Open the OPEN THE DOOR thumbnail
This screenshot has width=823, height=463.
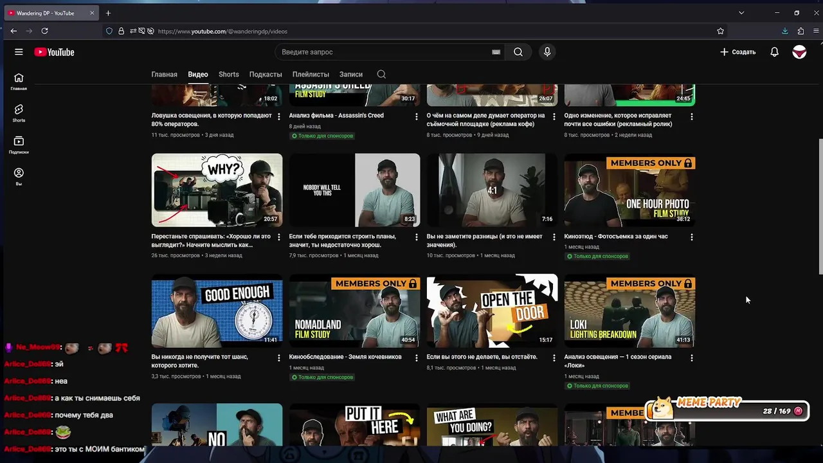(x=492, y=311)
